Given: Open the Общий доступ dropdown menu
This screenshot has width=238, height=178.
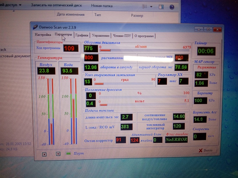Looking at the screenshot, I should [11, 5].
